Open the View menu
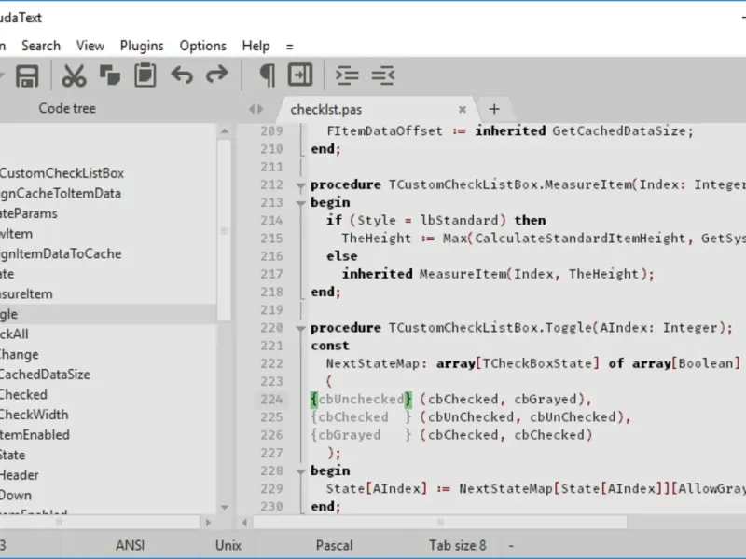Image resolution: width=746 pixels, height=559 pixels. click(x=90, y=46)
